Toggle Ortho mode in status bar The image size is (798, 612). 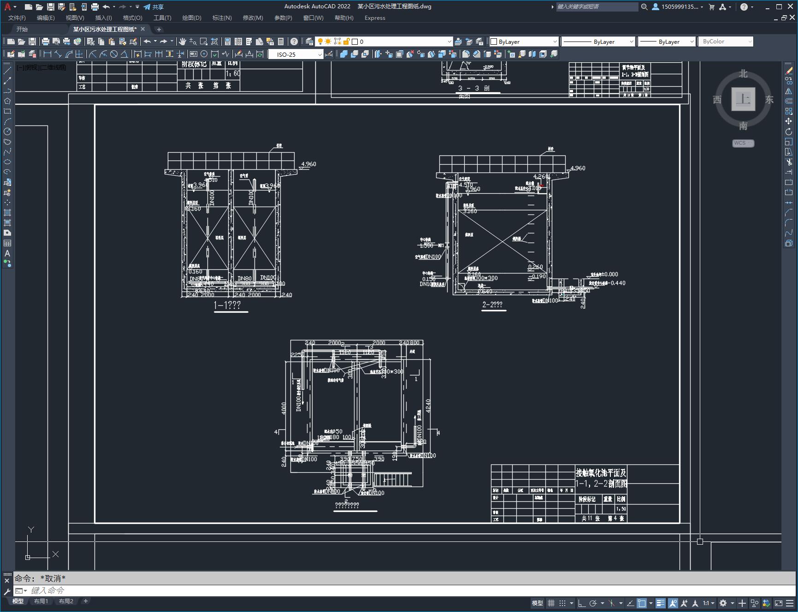coord(582,603)
